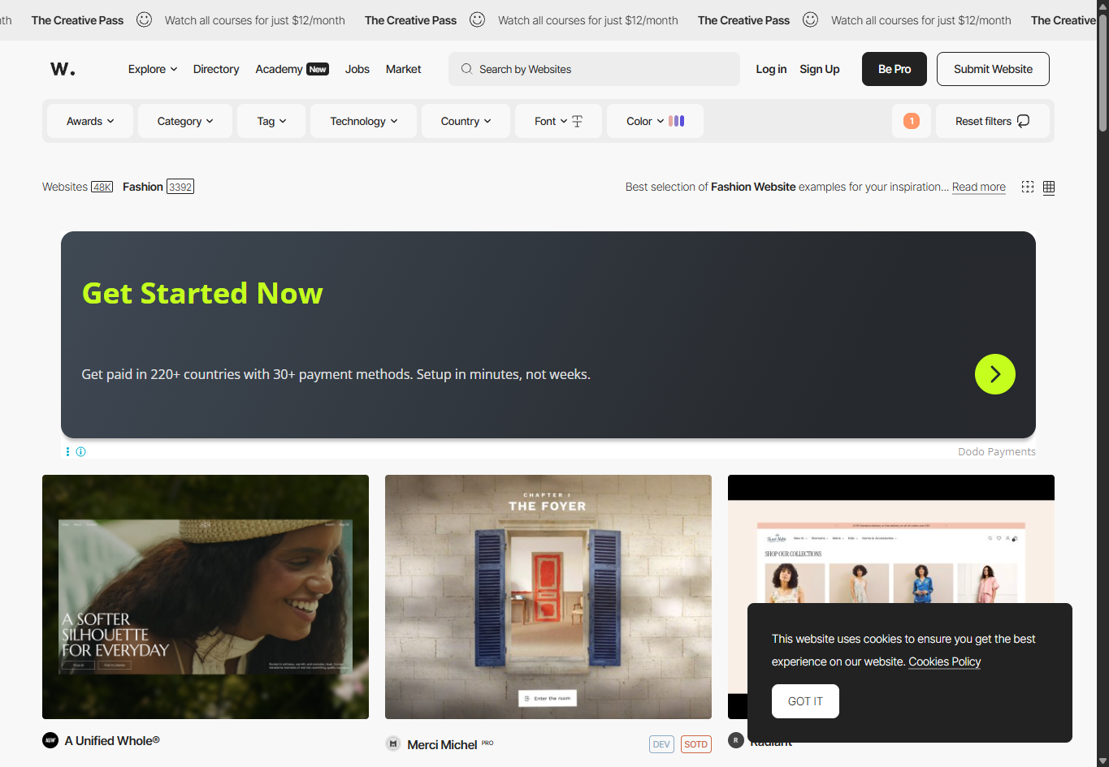Click the Reset filters button

[993, 121]
